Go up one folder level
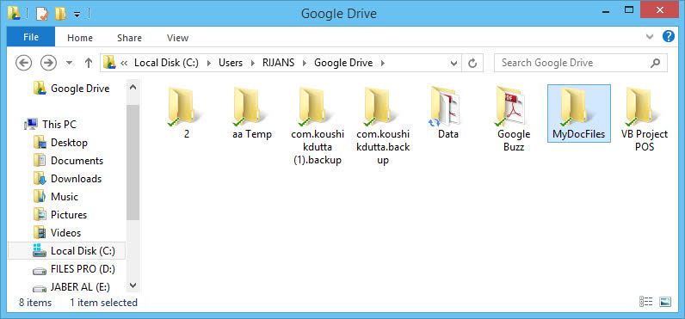Viewport: 685px width, 319px height. tap(89, 64)
